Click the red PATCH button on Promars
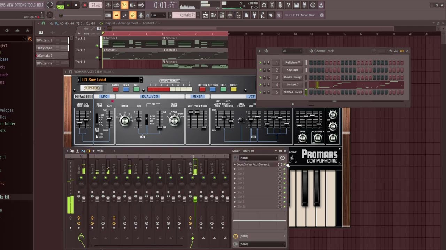This screenshot has height=250, width=446. point(115,89)
